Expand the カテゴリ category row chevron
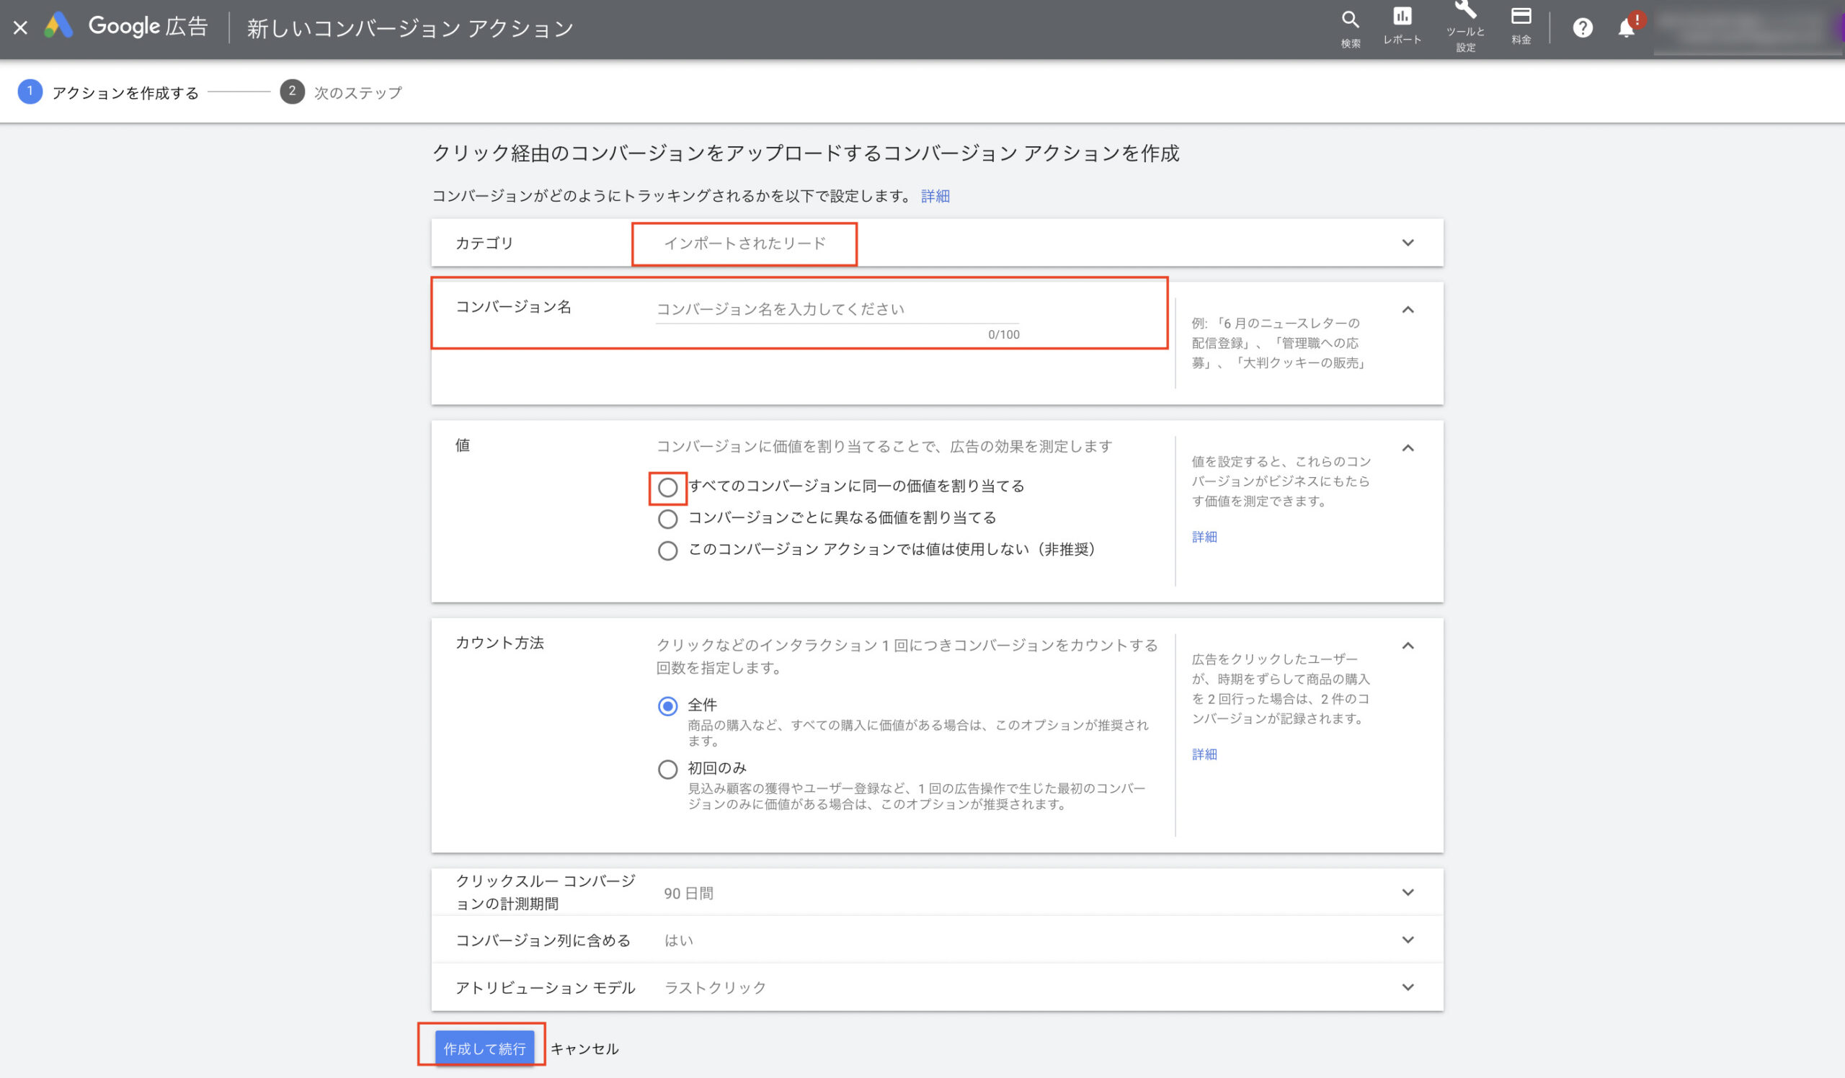1845x1078 pixels. (1408, 243)
